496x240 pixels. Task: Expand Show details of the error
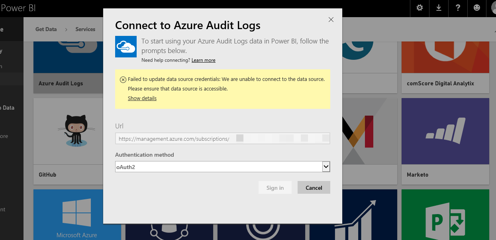(142, 98)
